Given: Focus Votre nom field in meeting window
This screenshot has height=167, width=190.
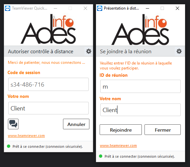Looking at the screenshot, I should [x=141, y=110].
